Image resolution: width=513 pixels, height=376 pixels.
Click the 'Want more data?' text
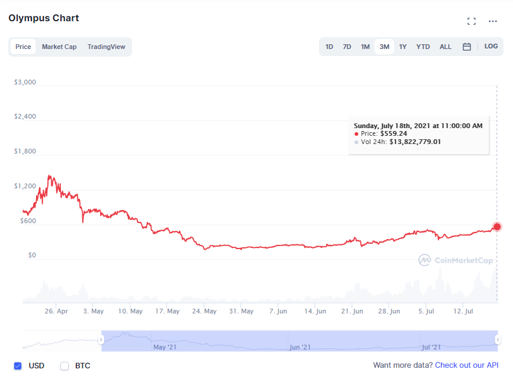403,365
